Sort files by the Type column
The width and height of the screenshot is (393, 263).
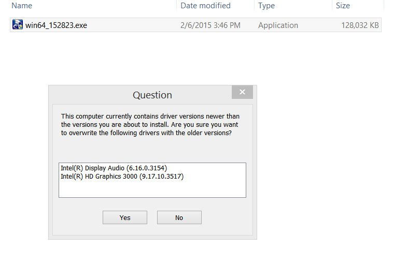click(x=266, y=6)
